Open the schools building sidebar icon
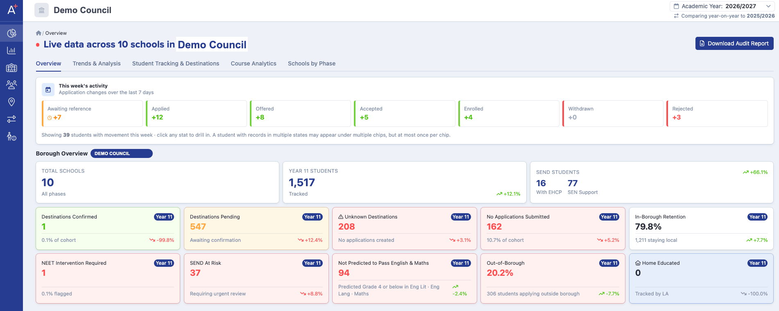The height and width of the screenshot is (311, 779). (11, 68)
